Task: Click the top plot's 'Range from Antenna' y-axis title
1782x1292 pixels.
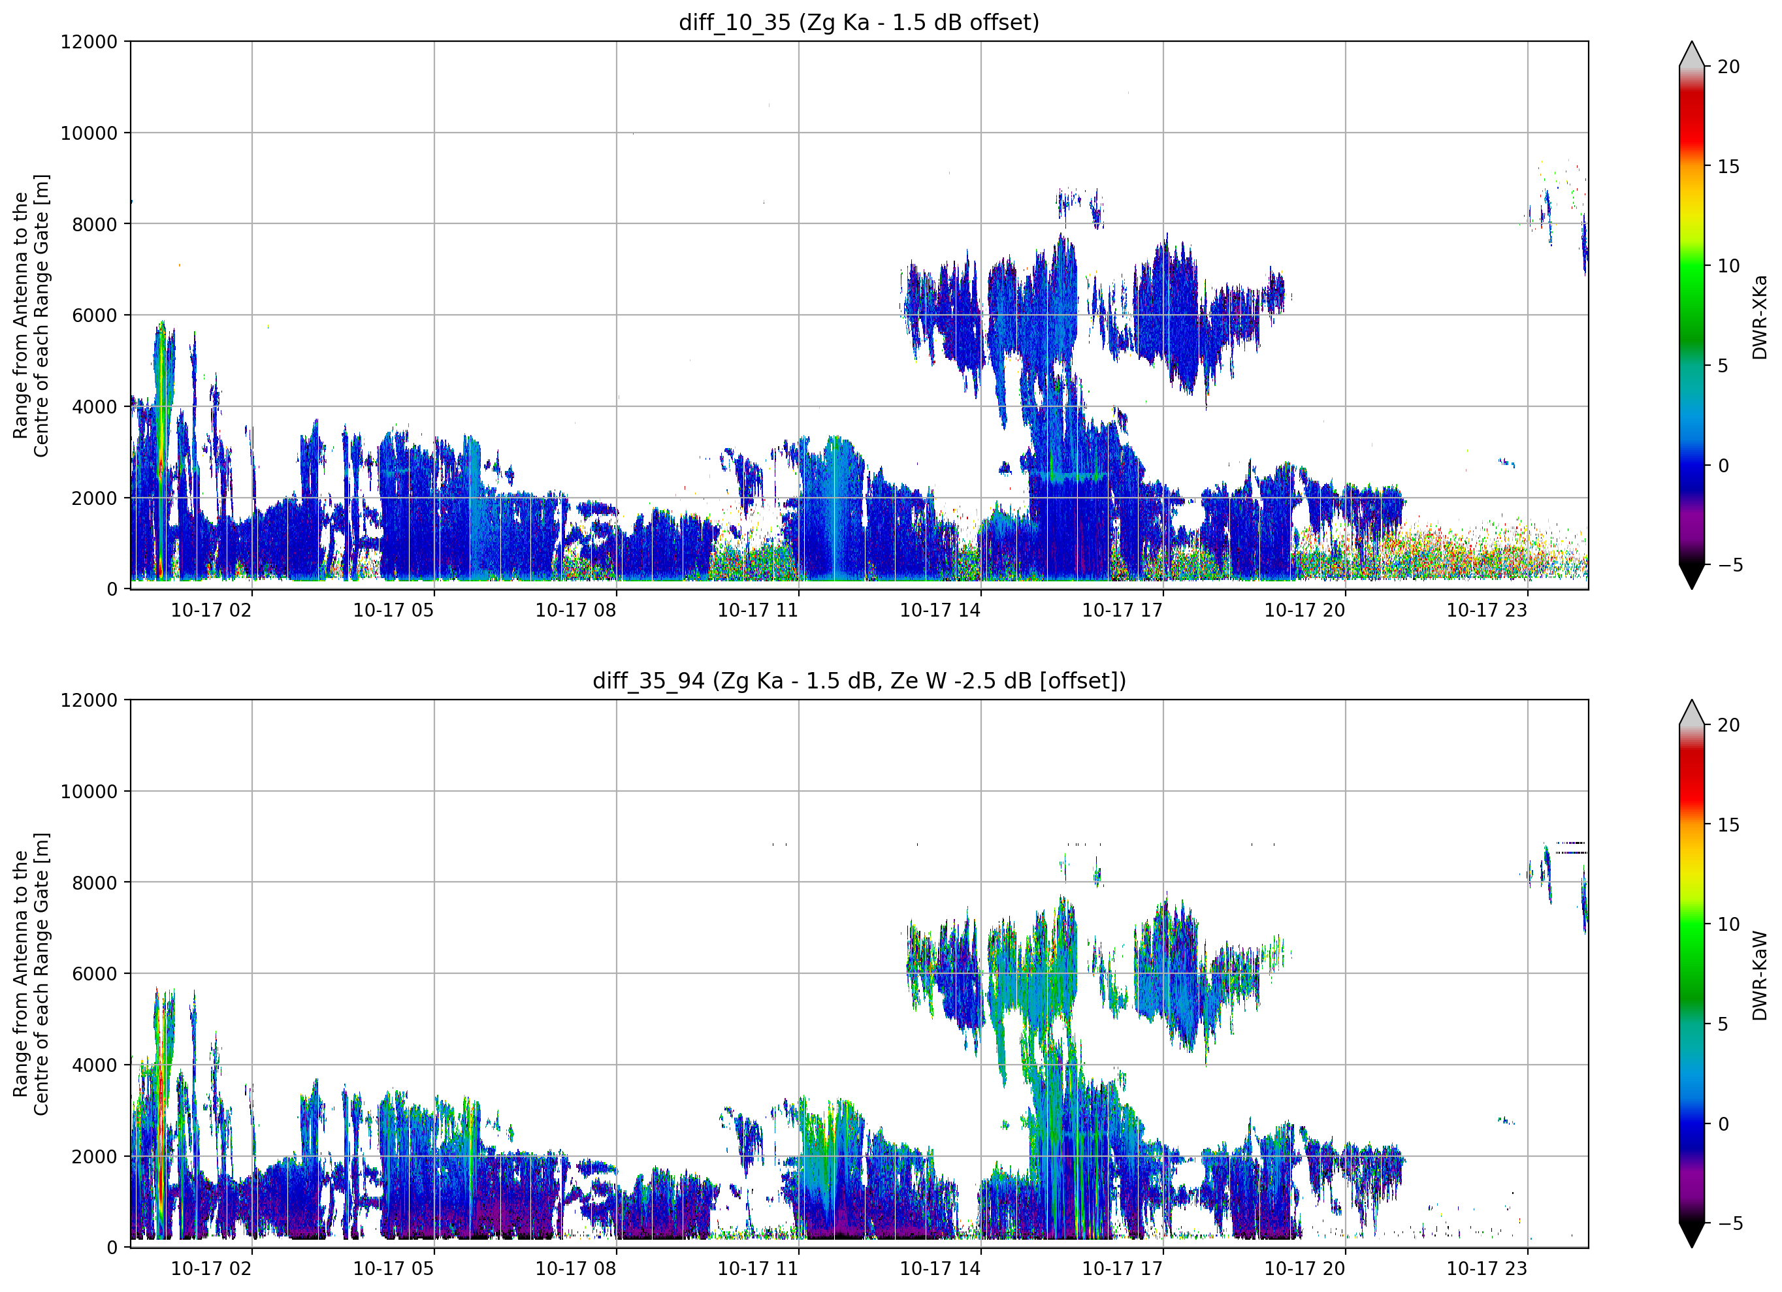Action: tap(31, 315)
